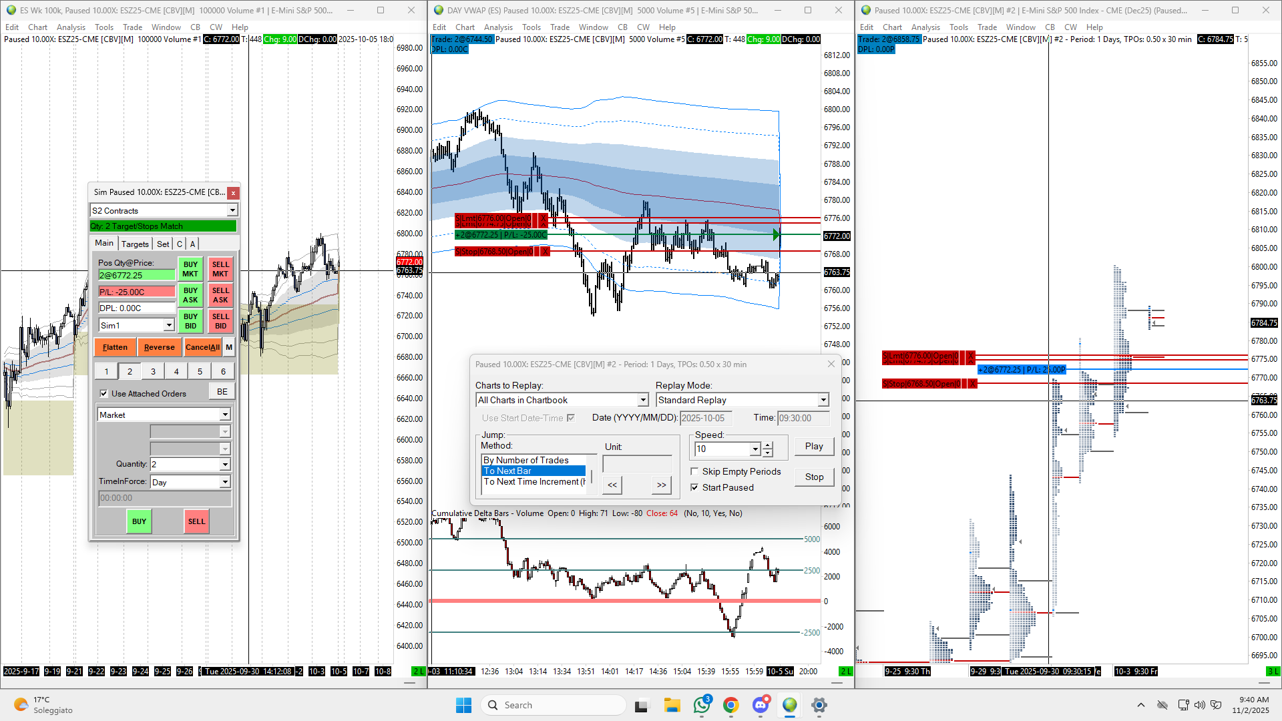Click the BUY MKT button
Screen dimensions: 1282x721
point(190,269)
